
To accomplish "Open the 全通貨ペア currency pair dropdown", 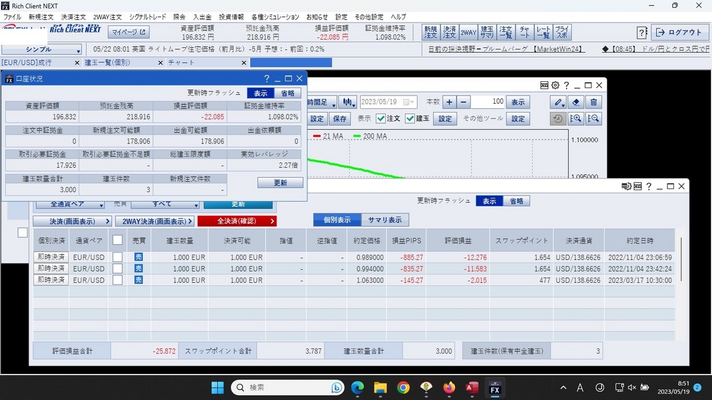I will (x=70, y=204).
